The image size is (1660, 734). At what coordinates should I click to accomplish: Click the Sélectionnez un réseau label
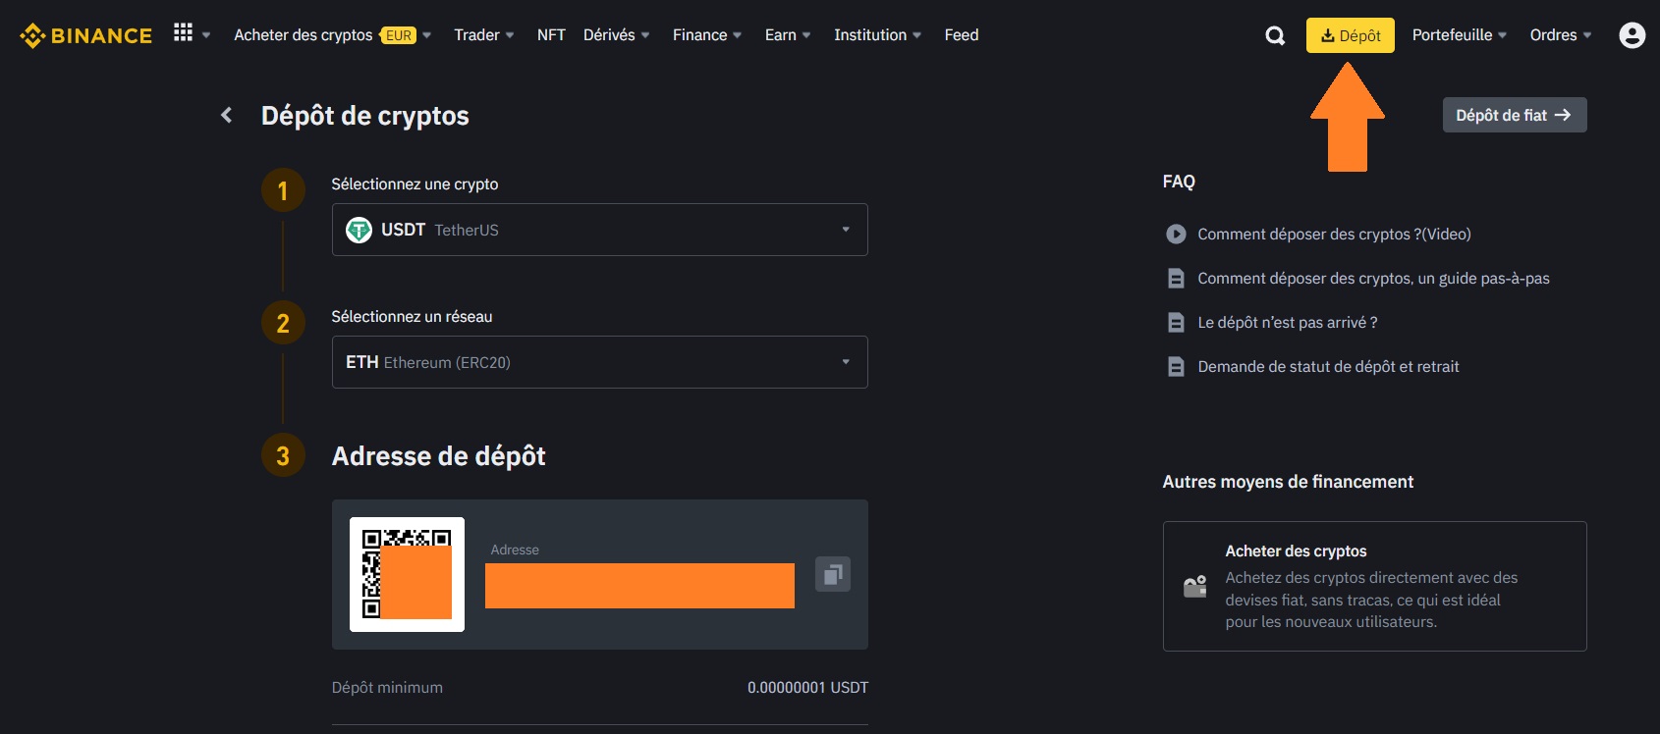pos(412,317)
